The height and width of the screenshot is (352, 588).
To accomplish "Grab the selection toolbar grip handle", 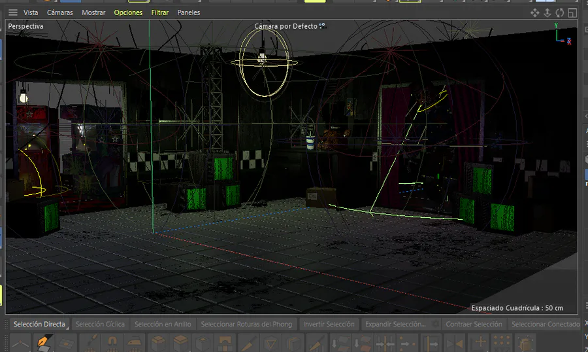I will tap(6, 324).
